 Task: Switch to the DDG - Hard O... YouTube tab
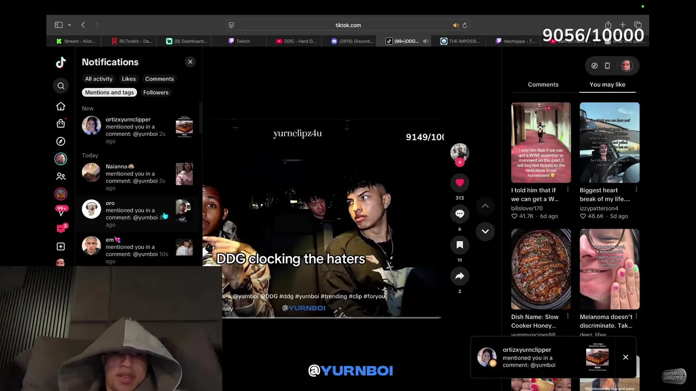tap(295, 41)
